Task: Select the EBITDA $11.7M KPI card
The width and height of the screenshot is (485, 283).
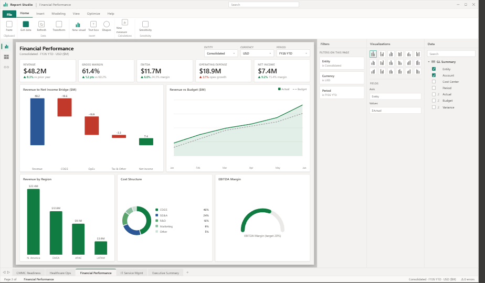Action: point(165,71)
